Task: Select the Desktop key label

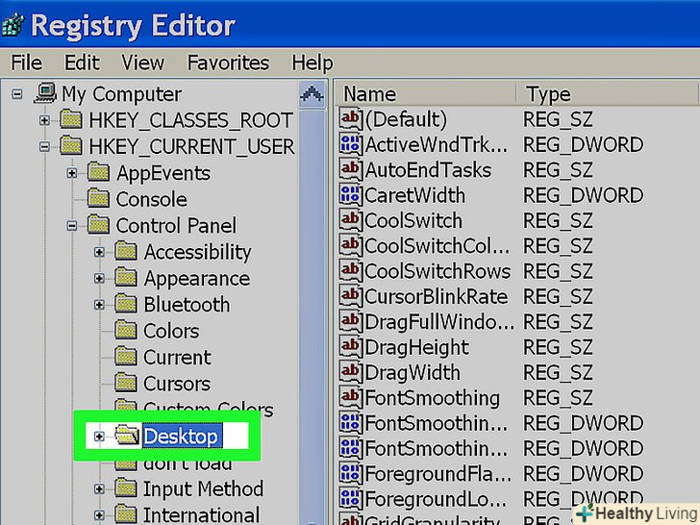Action: tap(182, 437)
